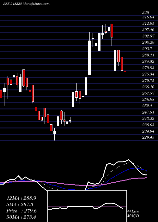Click the 270.75 price axis label
The width and height of the screenshot is (158, 222).
point(148,81)
